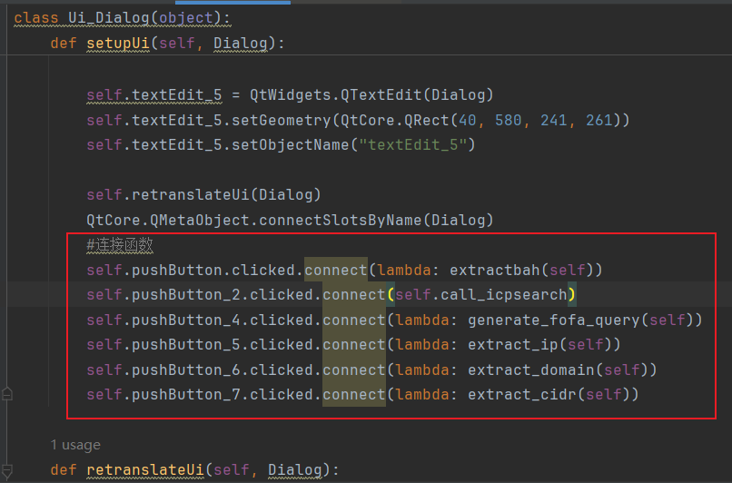Image resolution: width=732 pixels, height=483 pixels.
Task: Collapse the fold marker beside def retranslateUi
Action: [7, 470]
